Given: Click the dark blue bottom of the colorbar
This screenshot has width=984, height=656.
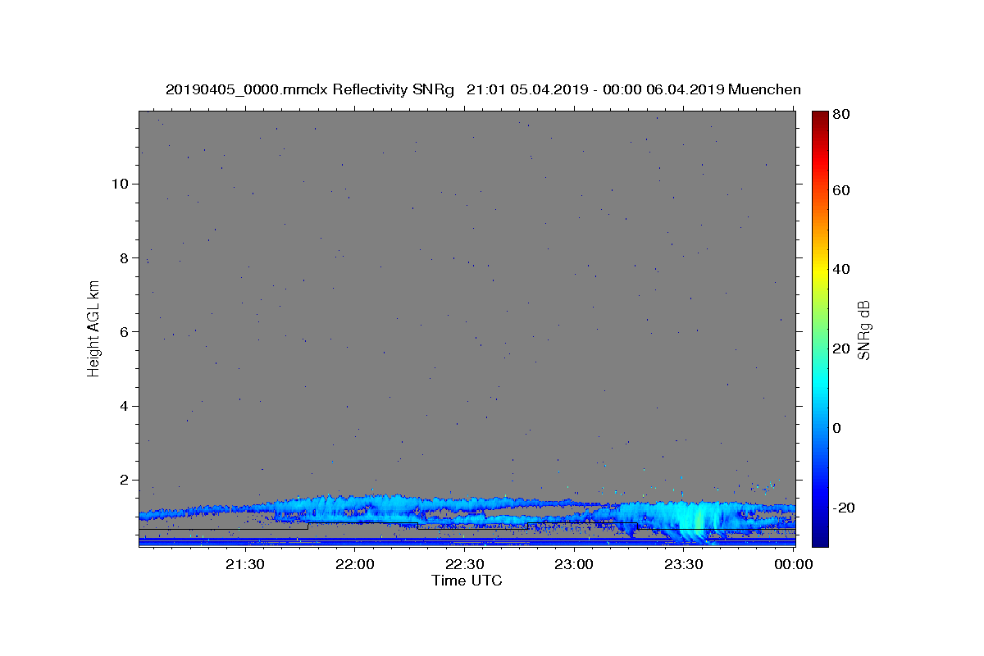Looking at the screenshot, I should (820, 537).
